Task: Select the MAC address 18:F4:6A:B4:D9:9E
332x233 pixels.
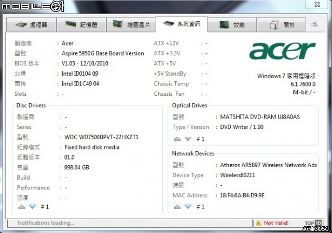Action: [242, 195]
